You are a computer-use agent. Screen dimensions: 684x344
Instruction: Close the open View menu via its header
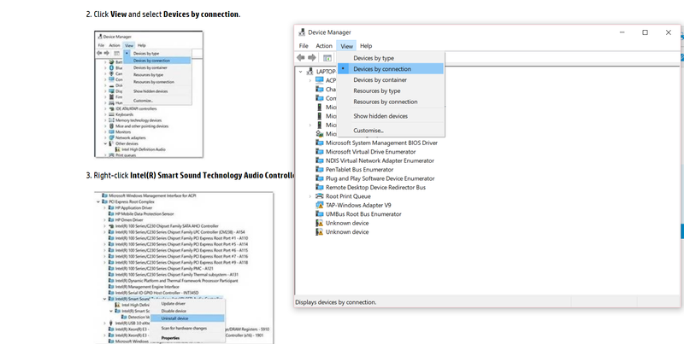tap(347, 46)
